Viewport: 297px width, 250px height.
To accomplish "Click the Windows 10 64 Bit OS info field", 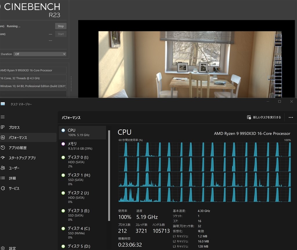I will [x=33, y=86].
